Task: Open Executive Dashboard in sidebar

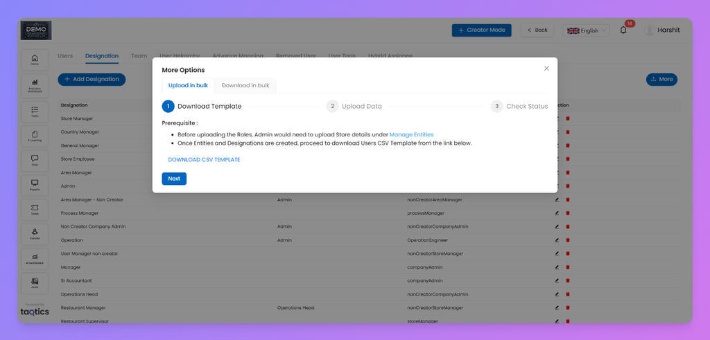Action: coord(35,84)
